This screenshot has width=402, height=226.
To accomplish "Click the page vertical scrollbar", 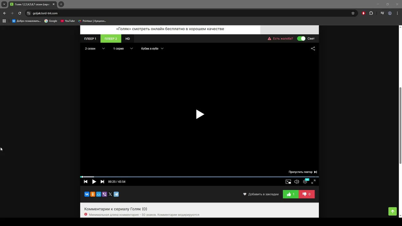I will 400,126.
